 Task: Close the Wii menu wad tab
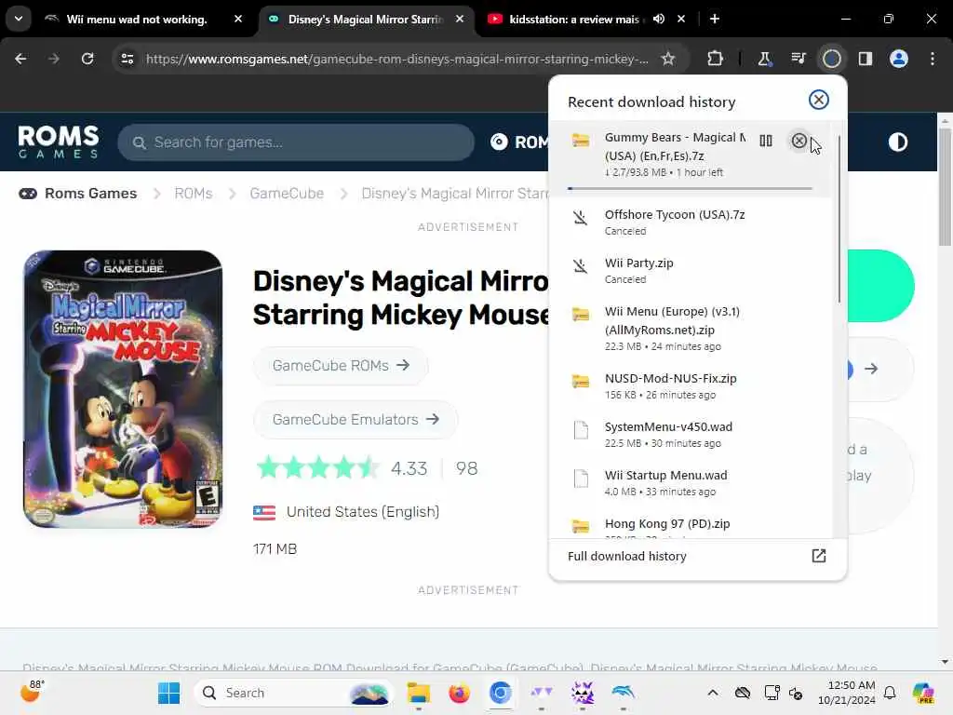tap(238, 19)
